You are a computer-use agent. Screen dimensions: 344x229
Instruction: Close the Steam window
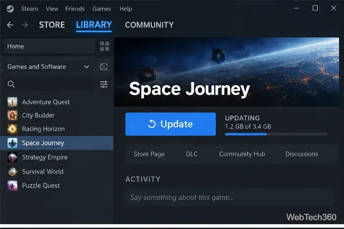[x=334, y=8]
